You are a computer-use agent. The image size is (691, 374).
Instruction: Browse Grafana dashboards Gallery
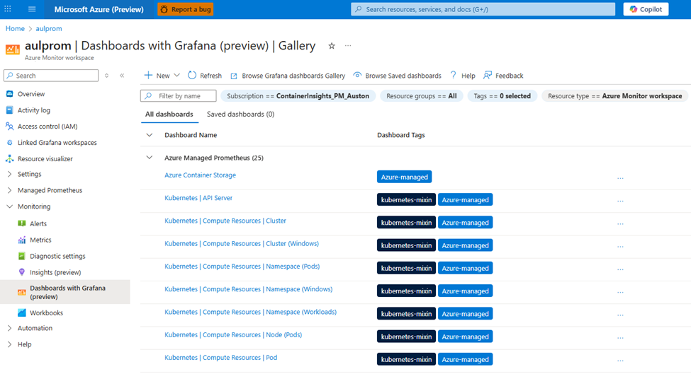(288, 76)
